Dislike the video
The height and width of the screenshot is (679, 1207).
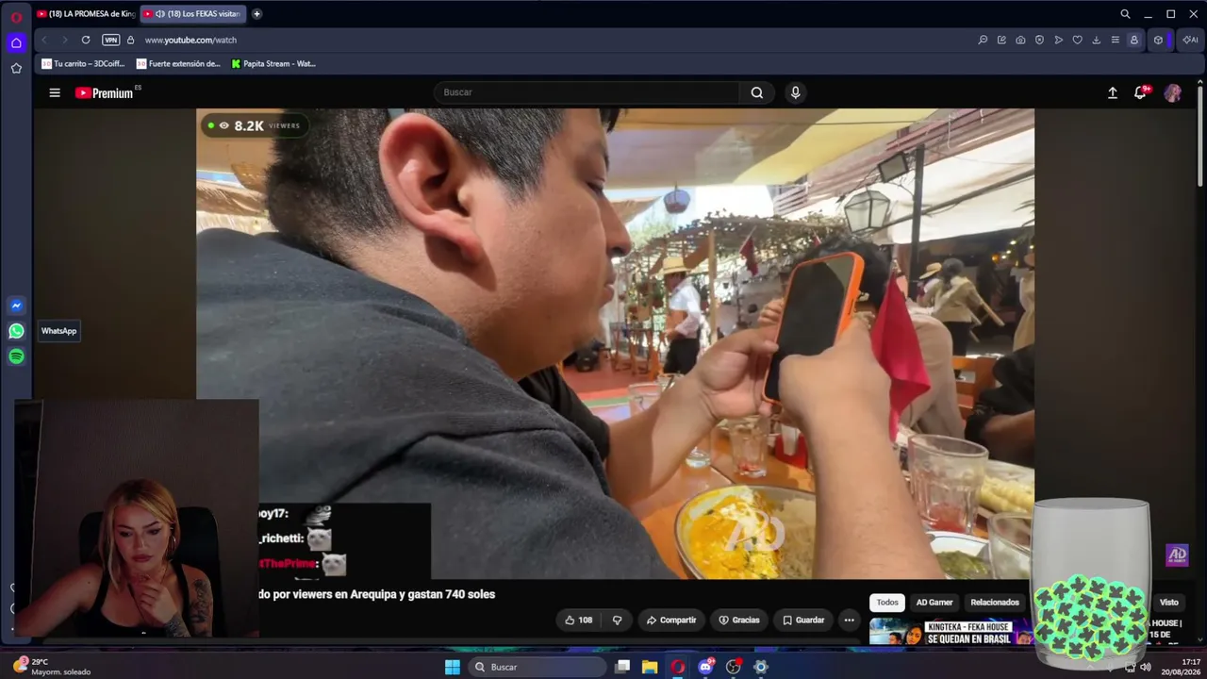coord(618,620)
